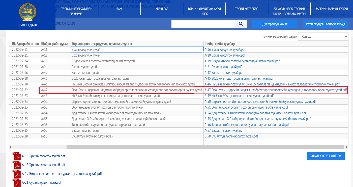Click PDF icon for А-19 Видео хичээл
The width and height of the screenshot is (353, 187).
[x=17, y=174]
